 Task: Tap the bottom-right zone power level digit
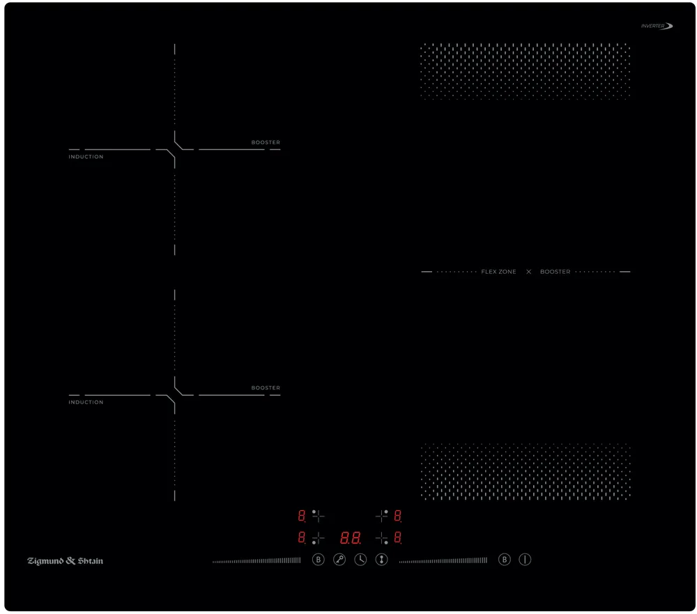[397, 538]
